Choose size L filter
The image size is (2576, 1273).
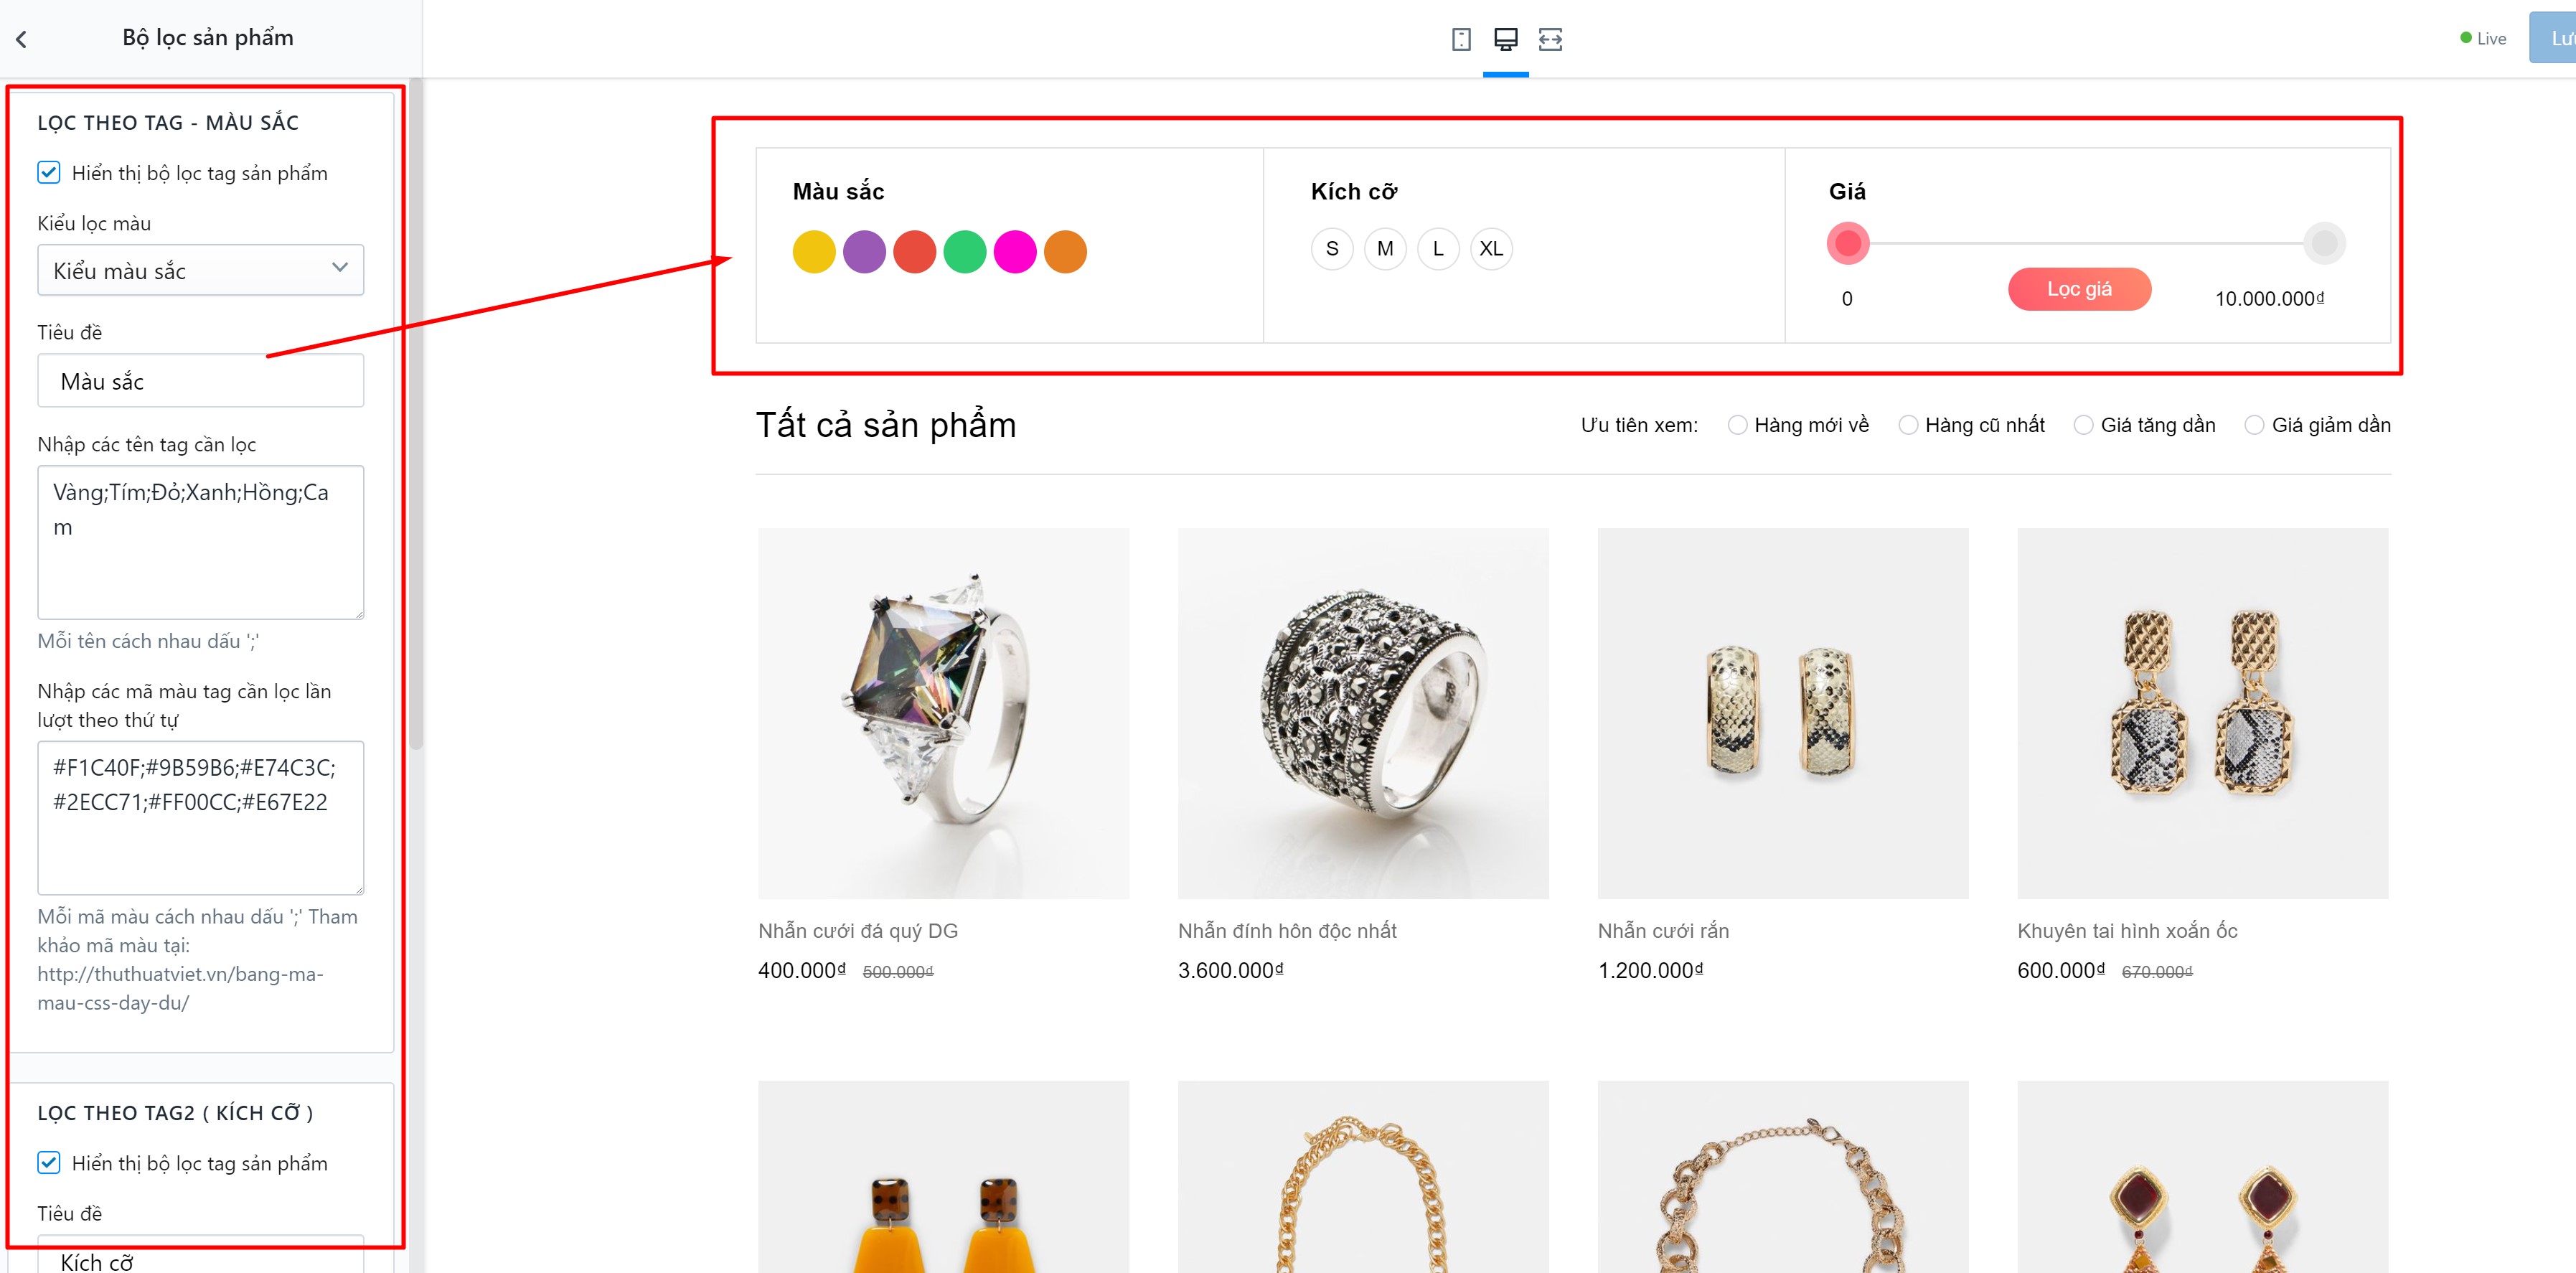point(1438,248)
